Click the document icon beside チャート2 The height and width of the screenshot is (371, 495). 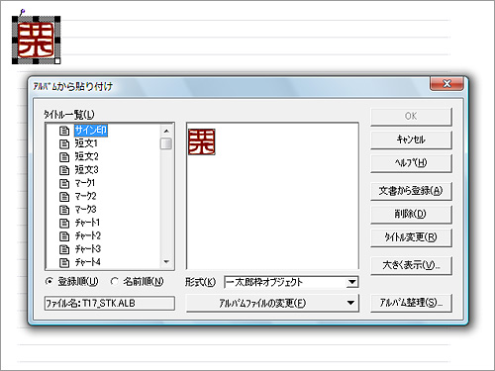coord(64,236)
